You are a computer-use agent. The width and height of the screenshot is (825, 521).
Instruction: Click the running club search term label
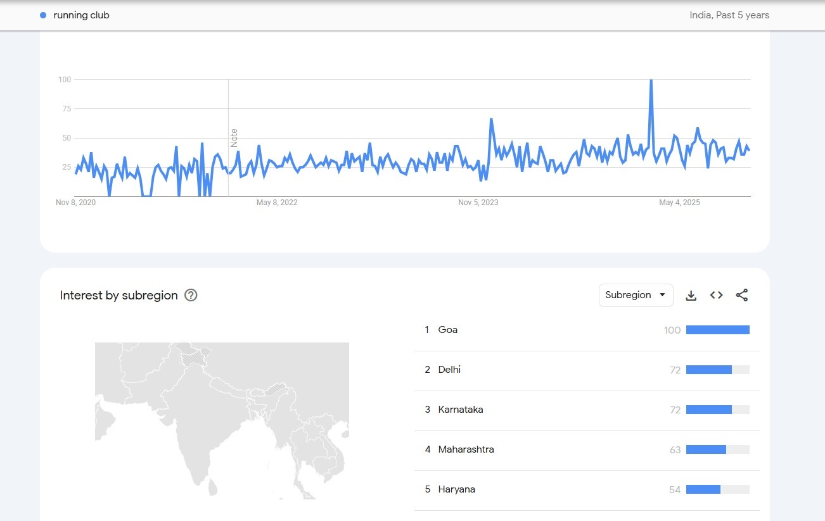coord(81,15)
